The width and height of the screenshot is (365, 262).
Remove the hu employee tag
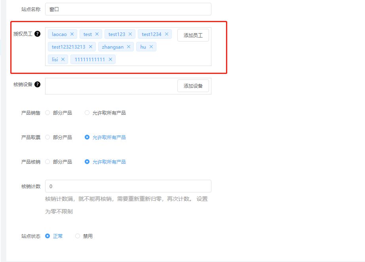(151, 47)
